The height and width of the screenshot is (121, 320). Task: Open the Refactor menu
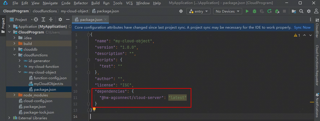click(x=81, y=3)
